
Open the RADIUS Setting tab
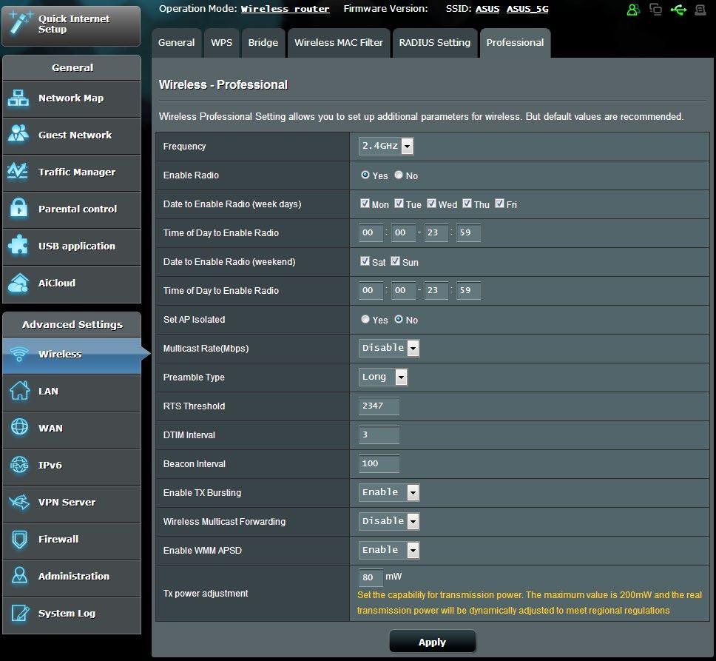434,43
